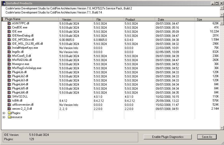Click the Mwregsvr.exe file icon
This screenshot has height=145, width=224.
9,64
